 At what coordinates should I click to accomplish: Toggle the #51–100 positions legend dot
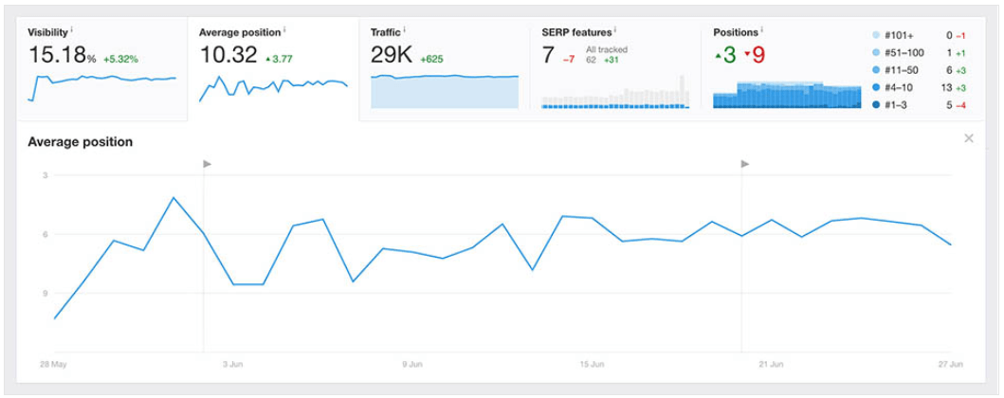pyautogui.click(x=876, y=52)
